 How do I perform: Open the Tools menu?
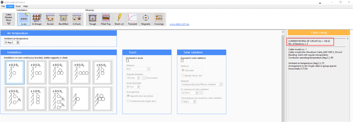(18, 6)
